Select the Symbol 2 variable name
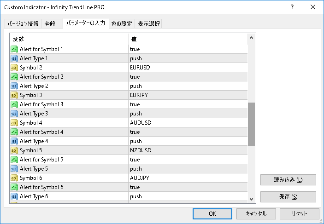324x224 pixels. click(x=31, y=68)
